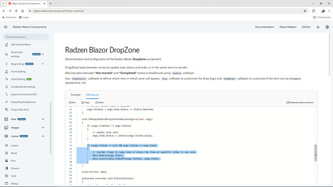Image resolution: width=333 pixels, height=187 pixels.
Task: Expand the Drag & Drop section
Action: pyautogui.click(x=42, y=64)
